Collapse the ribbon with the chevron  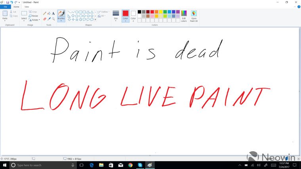click(295, 7)
